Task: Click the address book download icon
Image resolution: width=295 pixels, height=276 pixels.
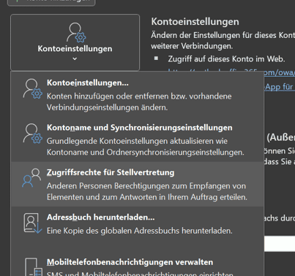Action: click(33, 223)
